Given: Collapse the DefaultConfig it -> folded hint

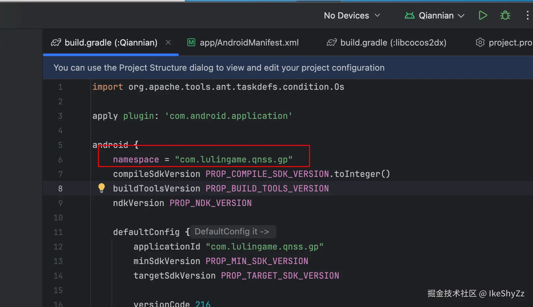Looking at the screenshot, I should [232, 232].
